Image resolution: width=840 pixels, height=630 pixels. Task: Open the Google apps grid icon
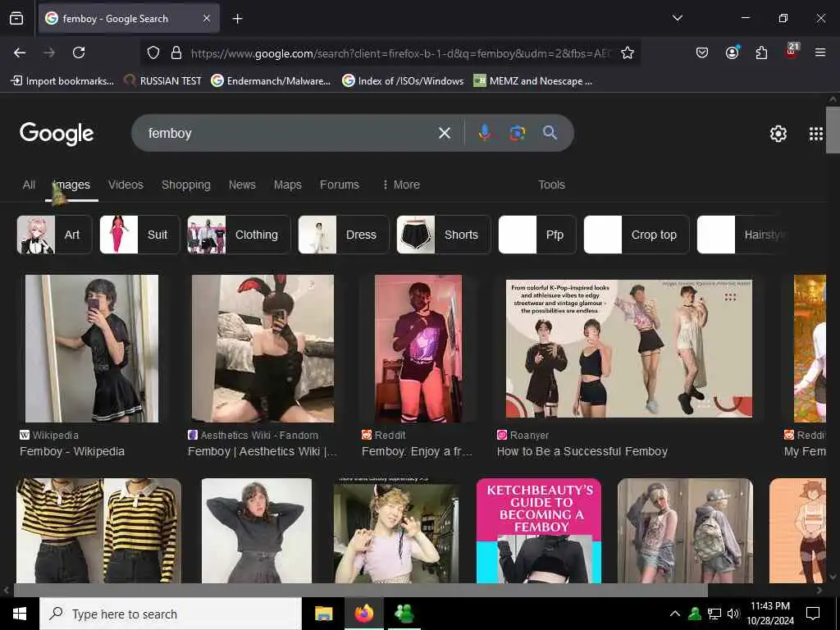click(816, 134)
